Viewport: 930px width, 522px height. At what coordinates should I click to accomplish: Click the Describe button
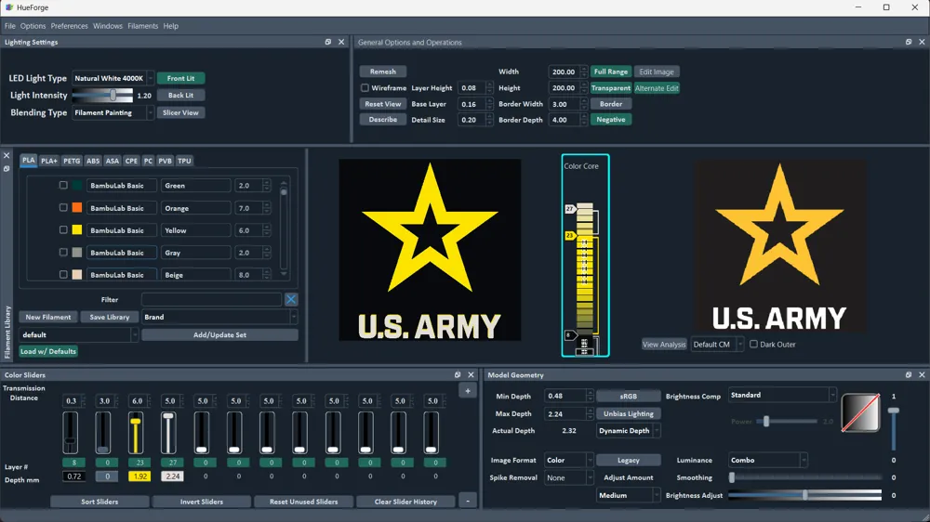coord(382,120)
